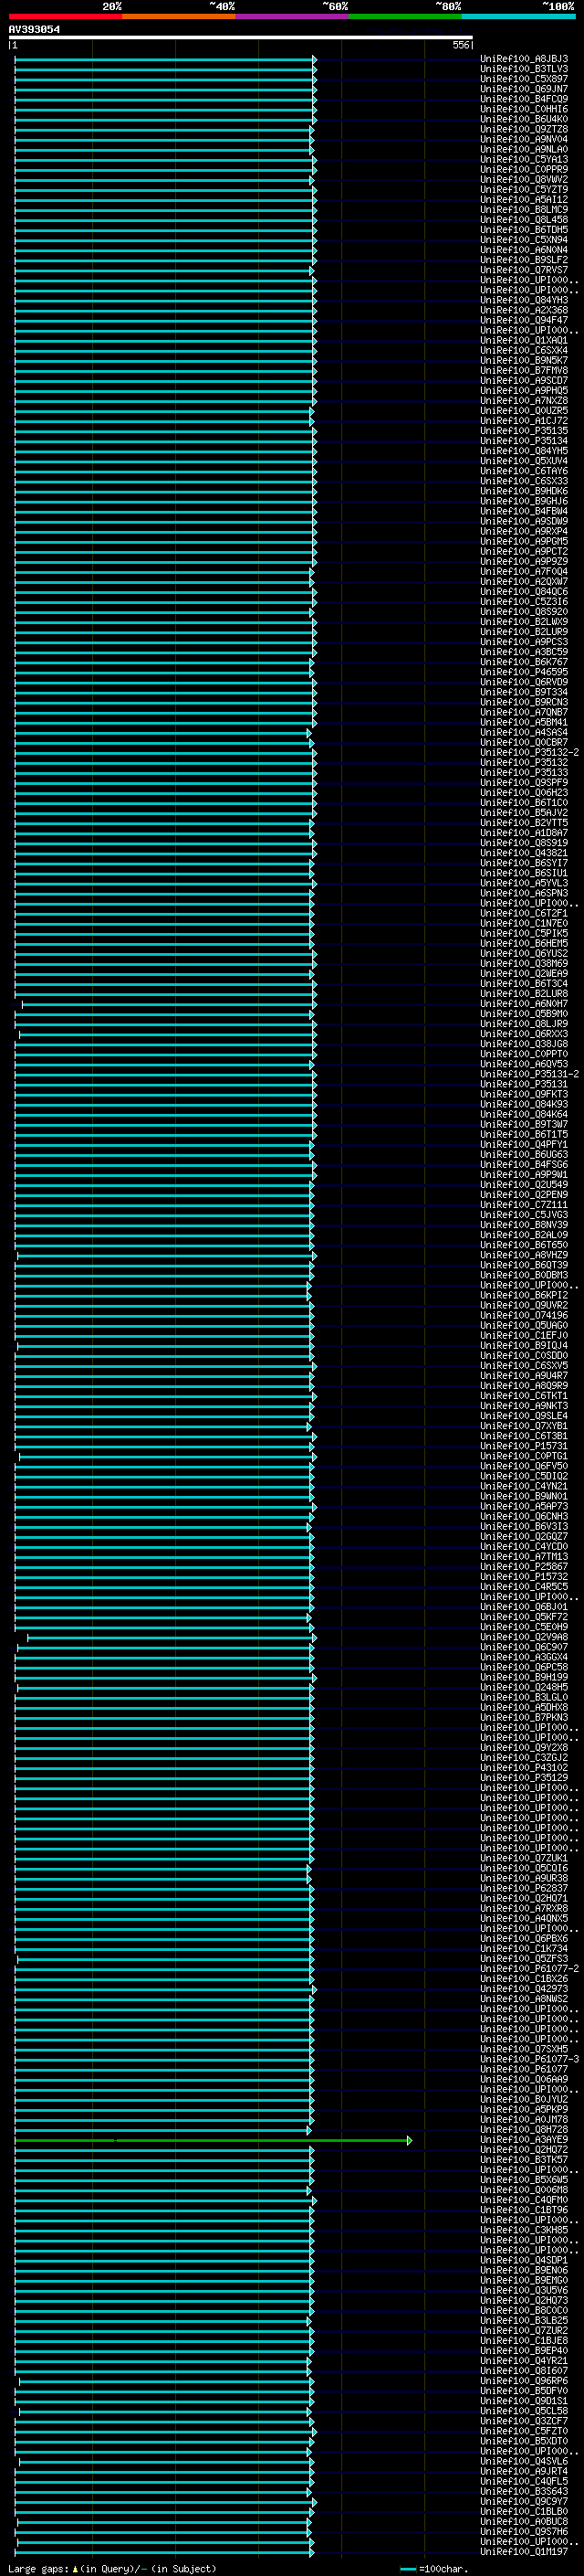
Task: Open hit UniRef100_Q69JN7
Action: pos(524,89)
